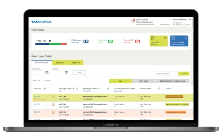The height and width of the screenshot is (132, 222).
Task: Click the phone number 9876543210
Action: coord(165,24)
